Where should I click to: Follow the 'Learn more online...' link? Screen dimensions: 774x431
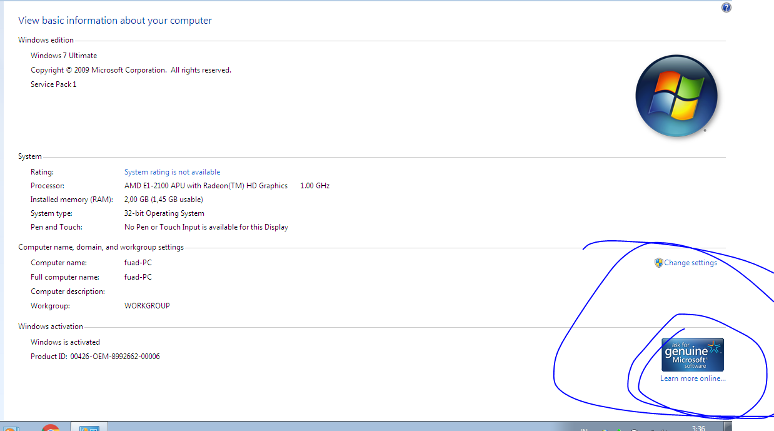tap(693, 378)
